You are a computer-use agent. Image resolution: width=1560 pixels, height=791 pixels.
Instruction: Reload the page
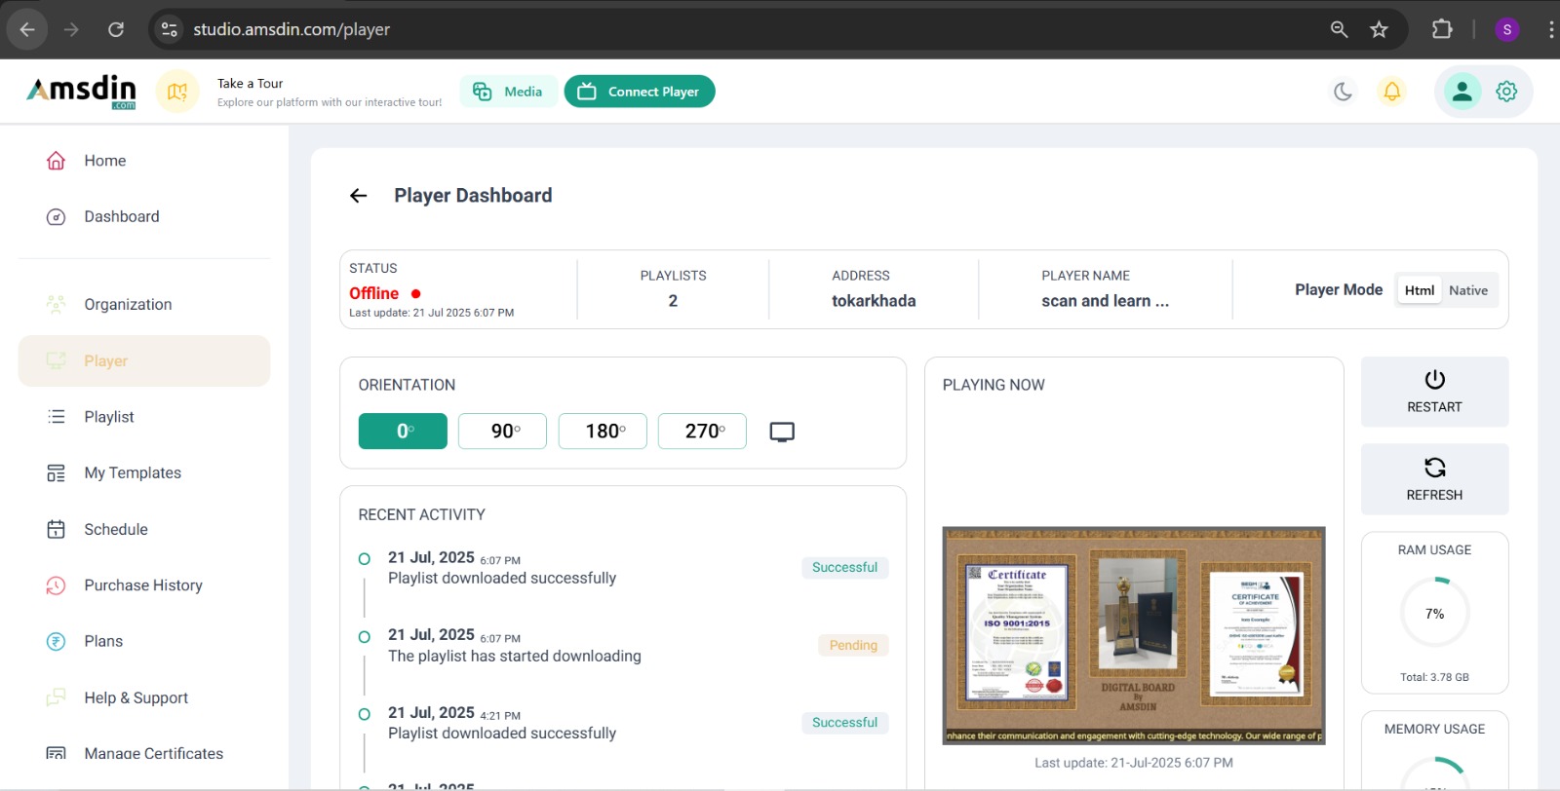pos(116,29)
